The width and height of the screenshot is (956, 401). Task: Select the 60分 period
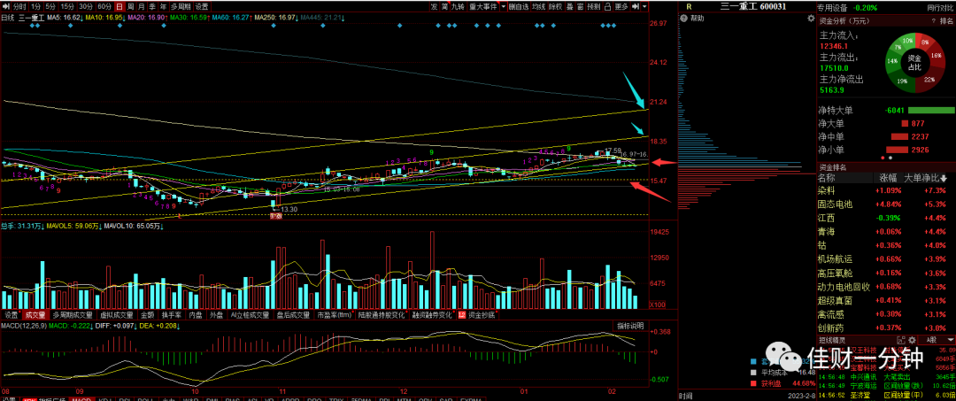tap(104, 7)
